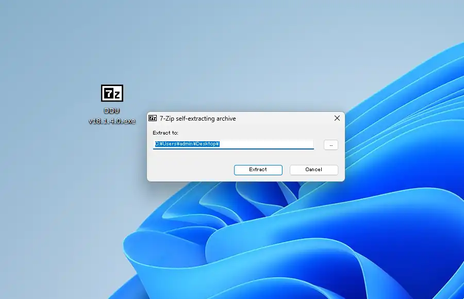Click empty title bar space left of the X
The height and width of the screenshot is (299, 464).
289,119
